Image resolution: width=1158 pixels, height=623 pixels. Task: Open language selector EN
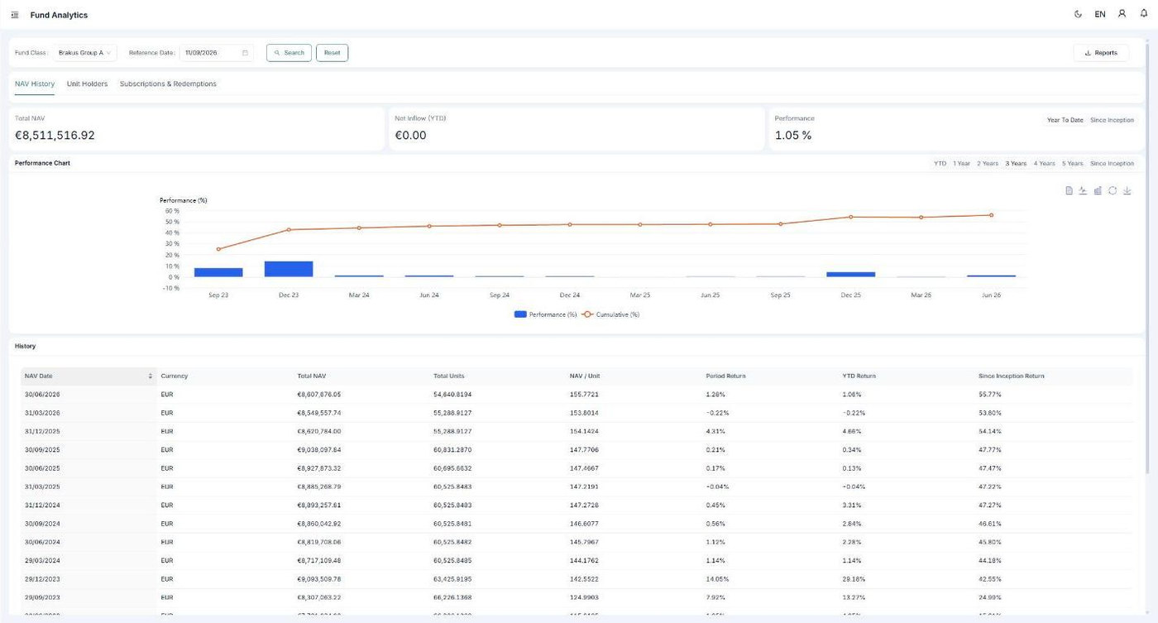[1100, 14]
